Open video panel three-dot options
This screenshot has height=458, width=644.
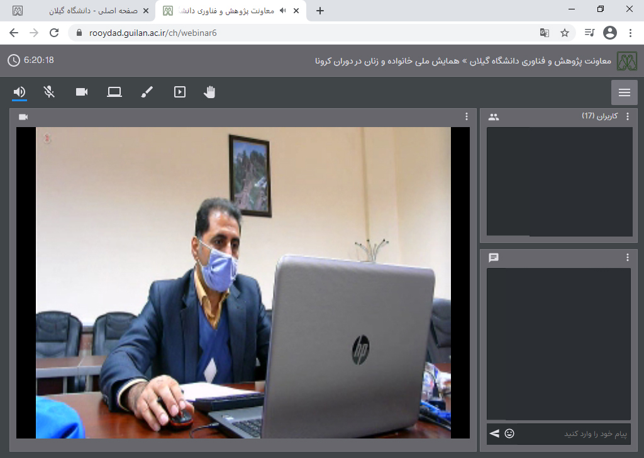pyautogui.click(x=466, y=116)
